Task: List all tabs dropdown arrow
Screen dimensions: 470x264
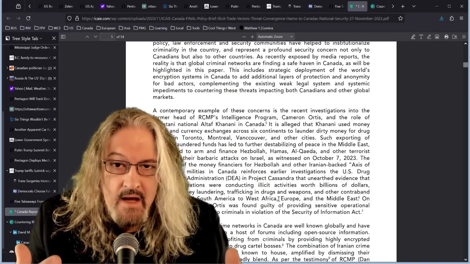Action: 414,6
